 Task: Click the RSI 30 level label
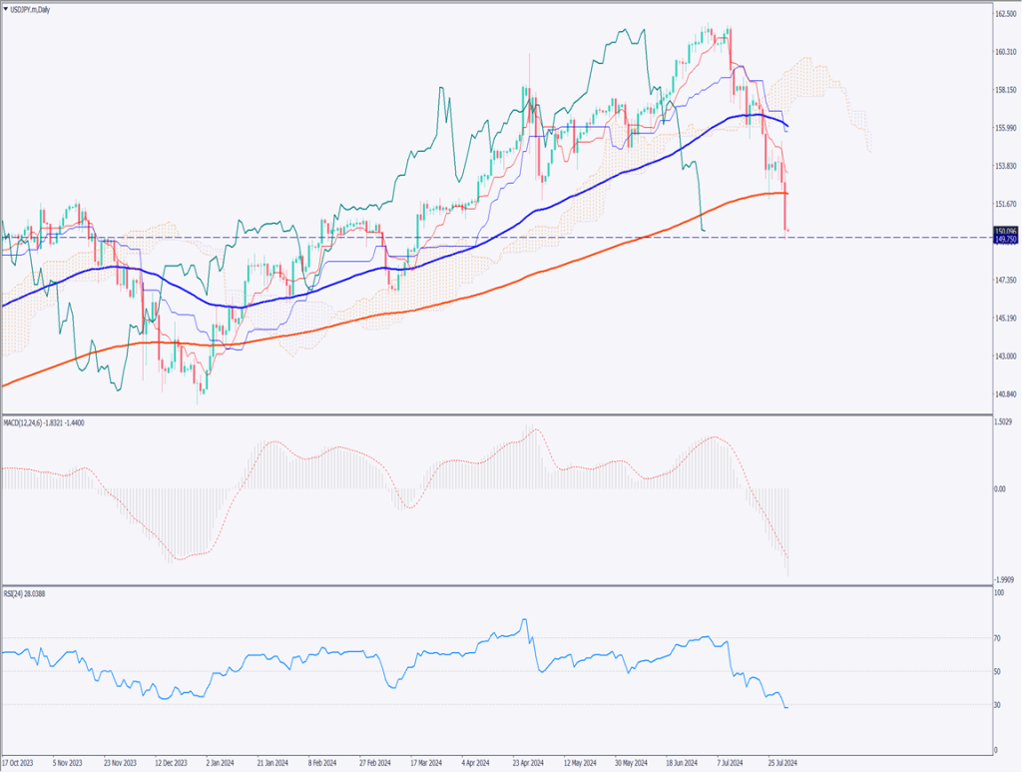click(x=999, y=705)
